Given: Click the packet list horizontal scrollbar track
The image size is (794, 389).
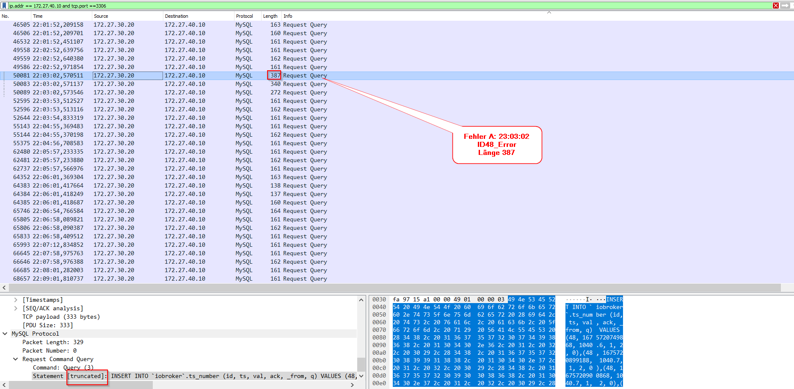Looking at the screenshot, I should point(787,288).
